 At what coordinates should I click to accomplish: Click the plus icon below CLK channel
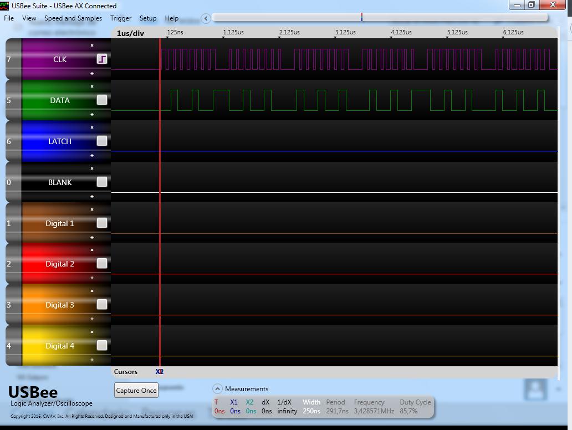pos(92,73)
